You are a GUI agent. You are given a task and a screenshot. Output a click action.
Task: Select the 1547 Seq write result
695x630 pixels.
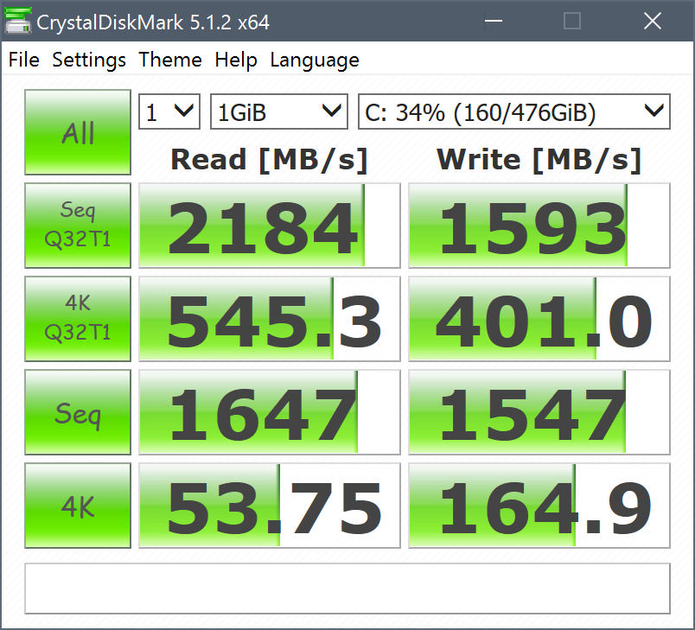coord(539,412)
